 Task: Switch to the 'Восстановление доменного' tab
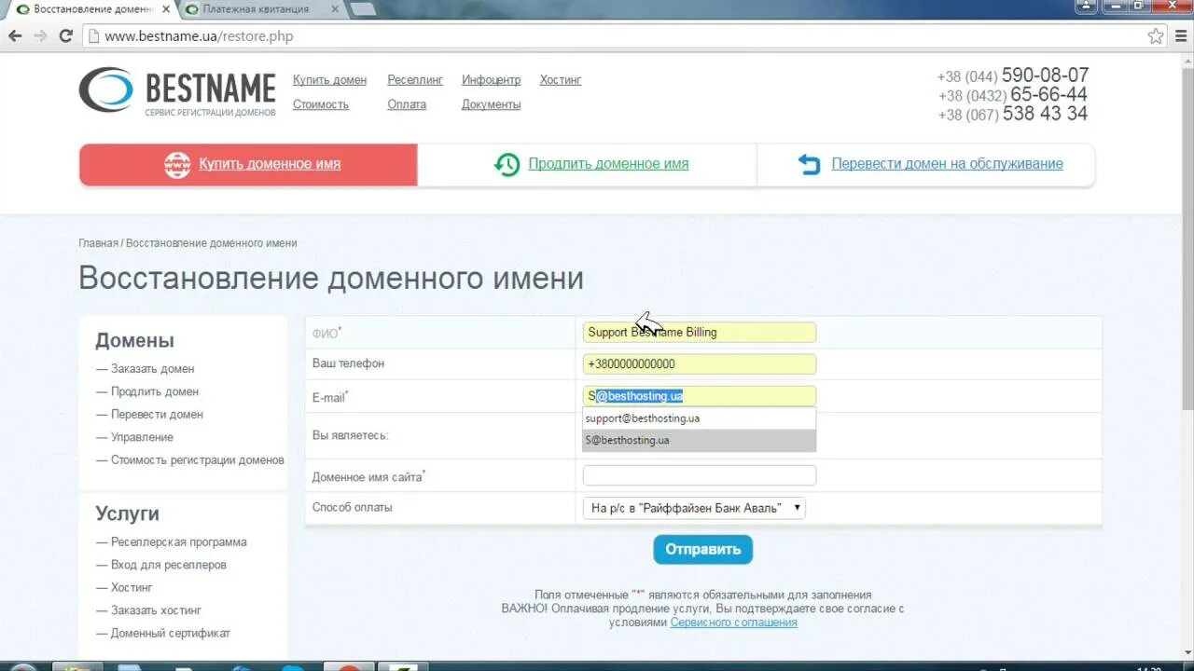click(90, 8)
